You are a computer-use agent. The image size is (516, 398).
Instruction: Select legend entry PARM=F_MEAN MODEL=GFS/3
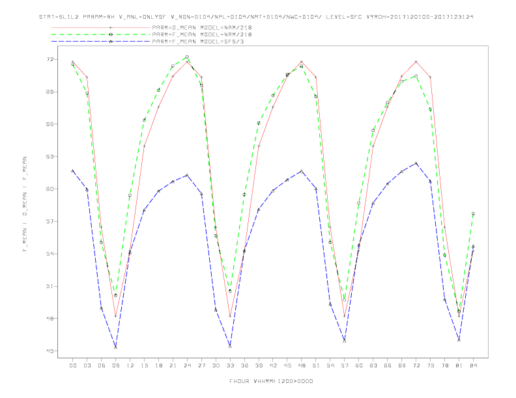[x=198, y=42]
